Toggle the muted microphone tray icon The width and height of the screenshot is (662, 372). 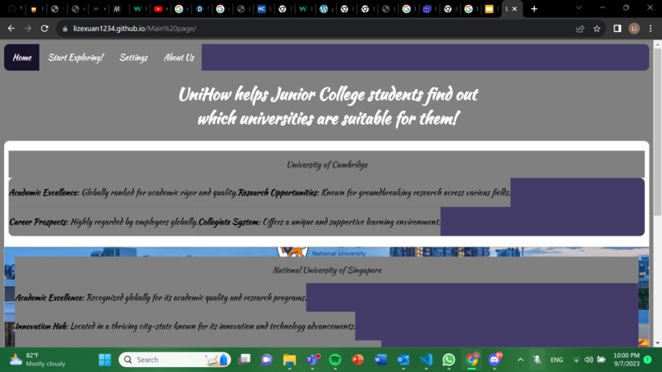(x=537, y=360)
